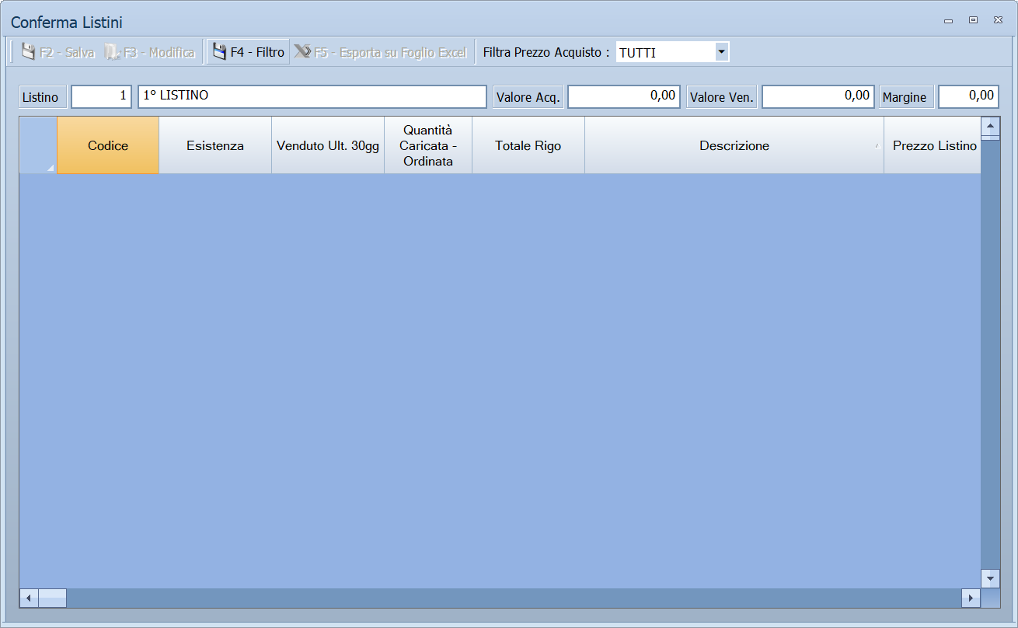Viewport: 1018px width, 628px height.
Task: Click the Listino label button
Action: (43, 97)
